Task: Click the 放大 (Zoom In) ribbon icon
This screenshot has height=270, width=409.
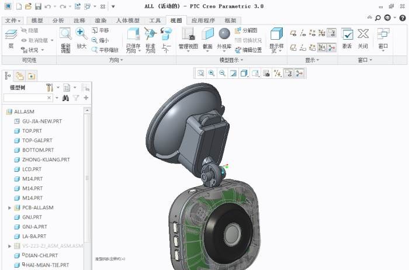Action: 81,39
